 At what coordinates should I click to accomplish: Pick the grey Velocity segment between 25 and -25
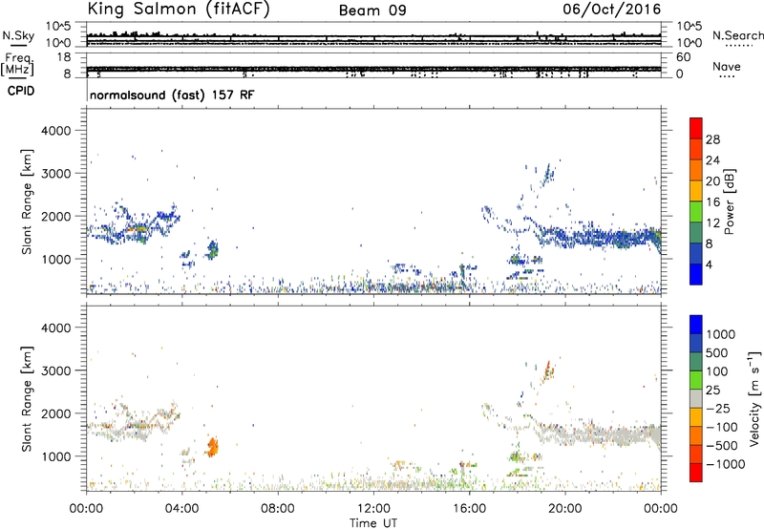click(x=696, y=399)
